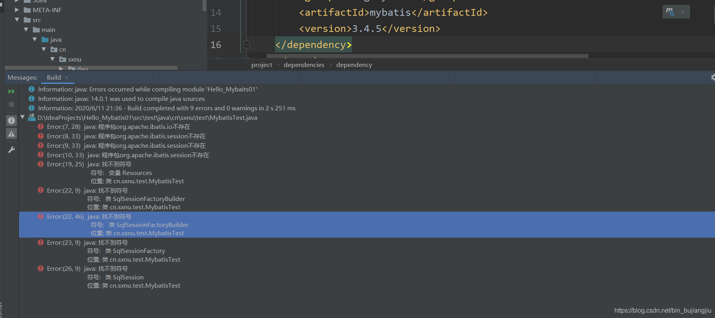Toggle the show information messages icon
Screen dimensions: 715x318
tap(11, 121)
